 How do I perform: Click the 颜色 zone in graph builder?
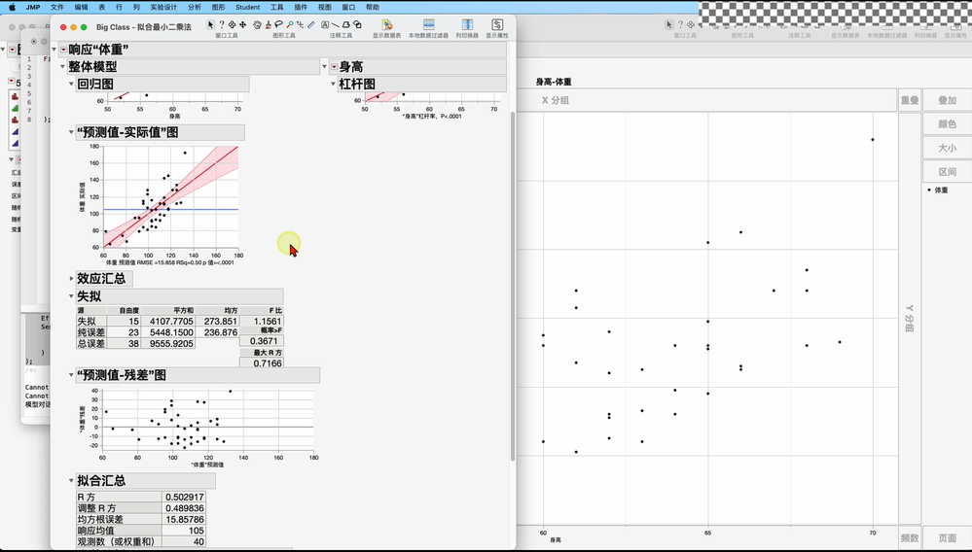tap(948, 123)
